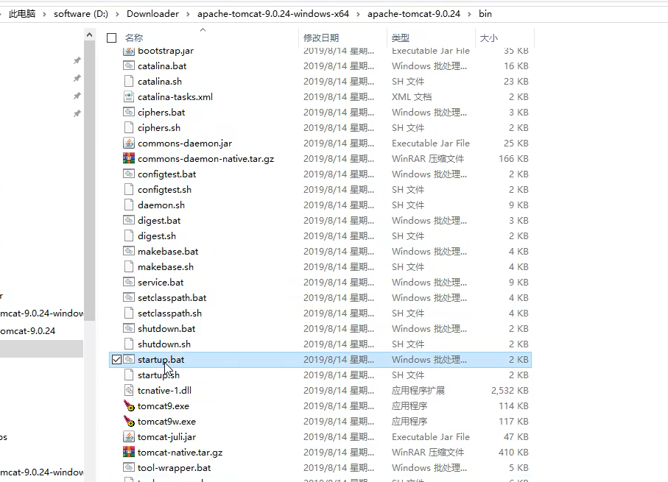Viewport: 668px width, 482px height.
Task: Sort files by 修改日期 column
Action: (321, 38)
